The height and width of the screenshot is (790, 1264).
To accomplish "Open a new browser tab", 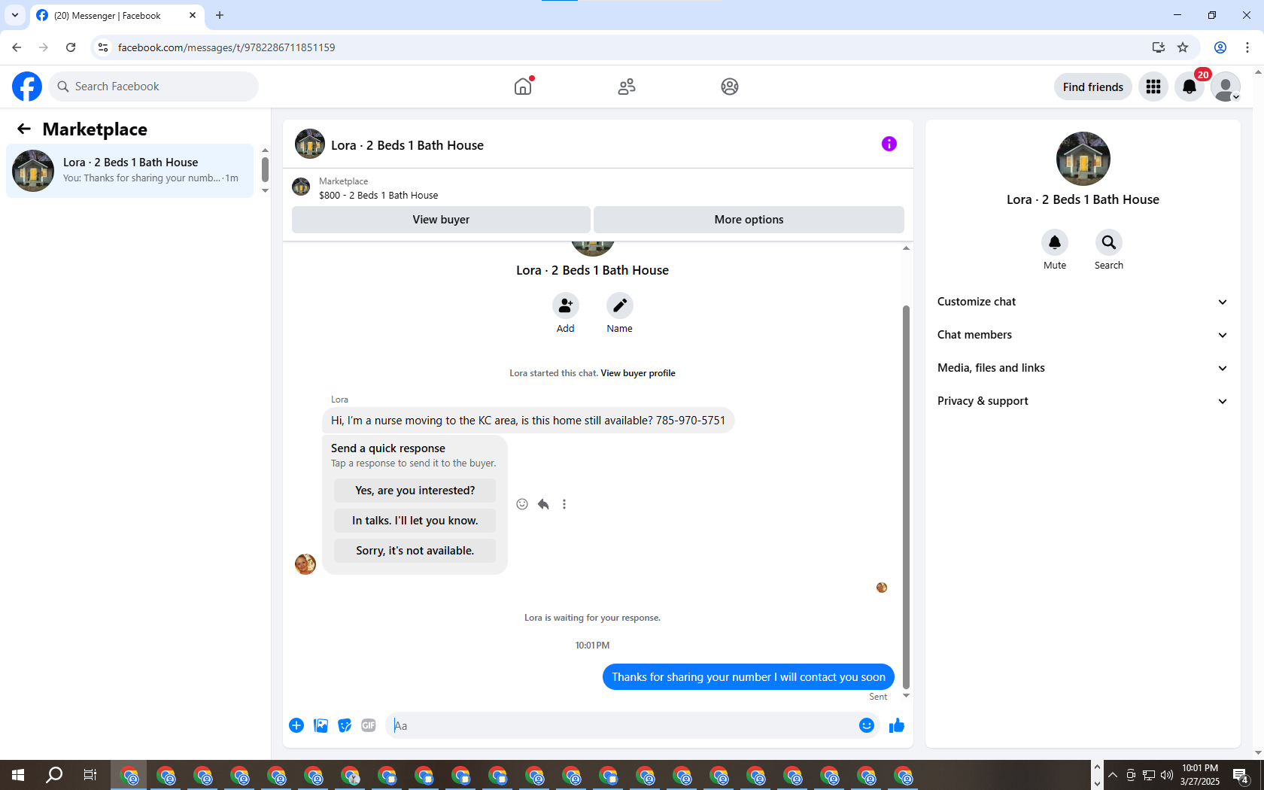I will tap(220, 15).
